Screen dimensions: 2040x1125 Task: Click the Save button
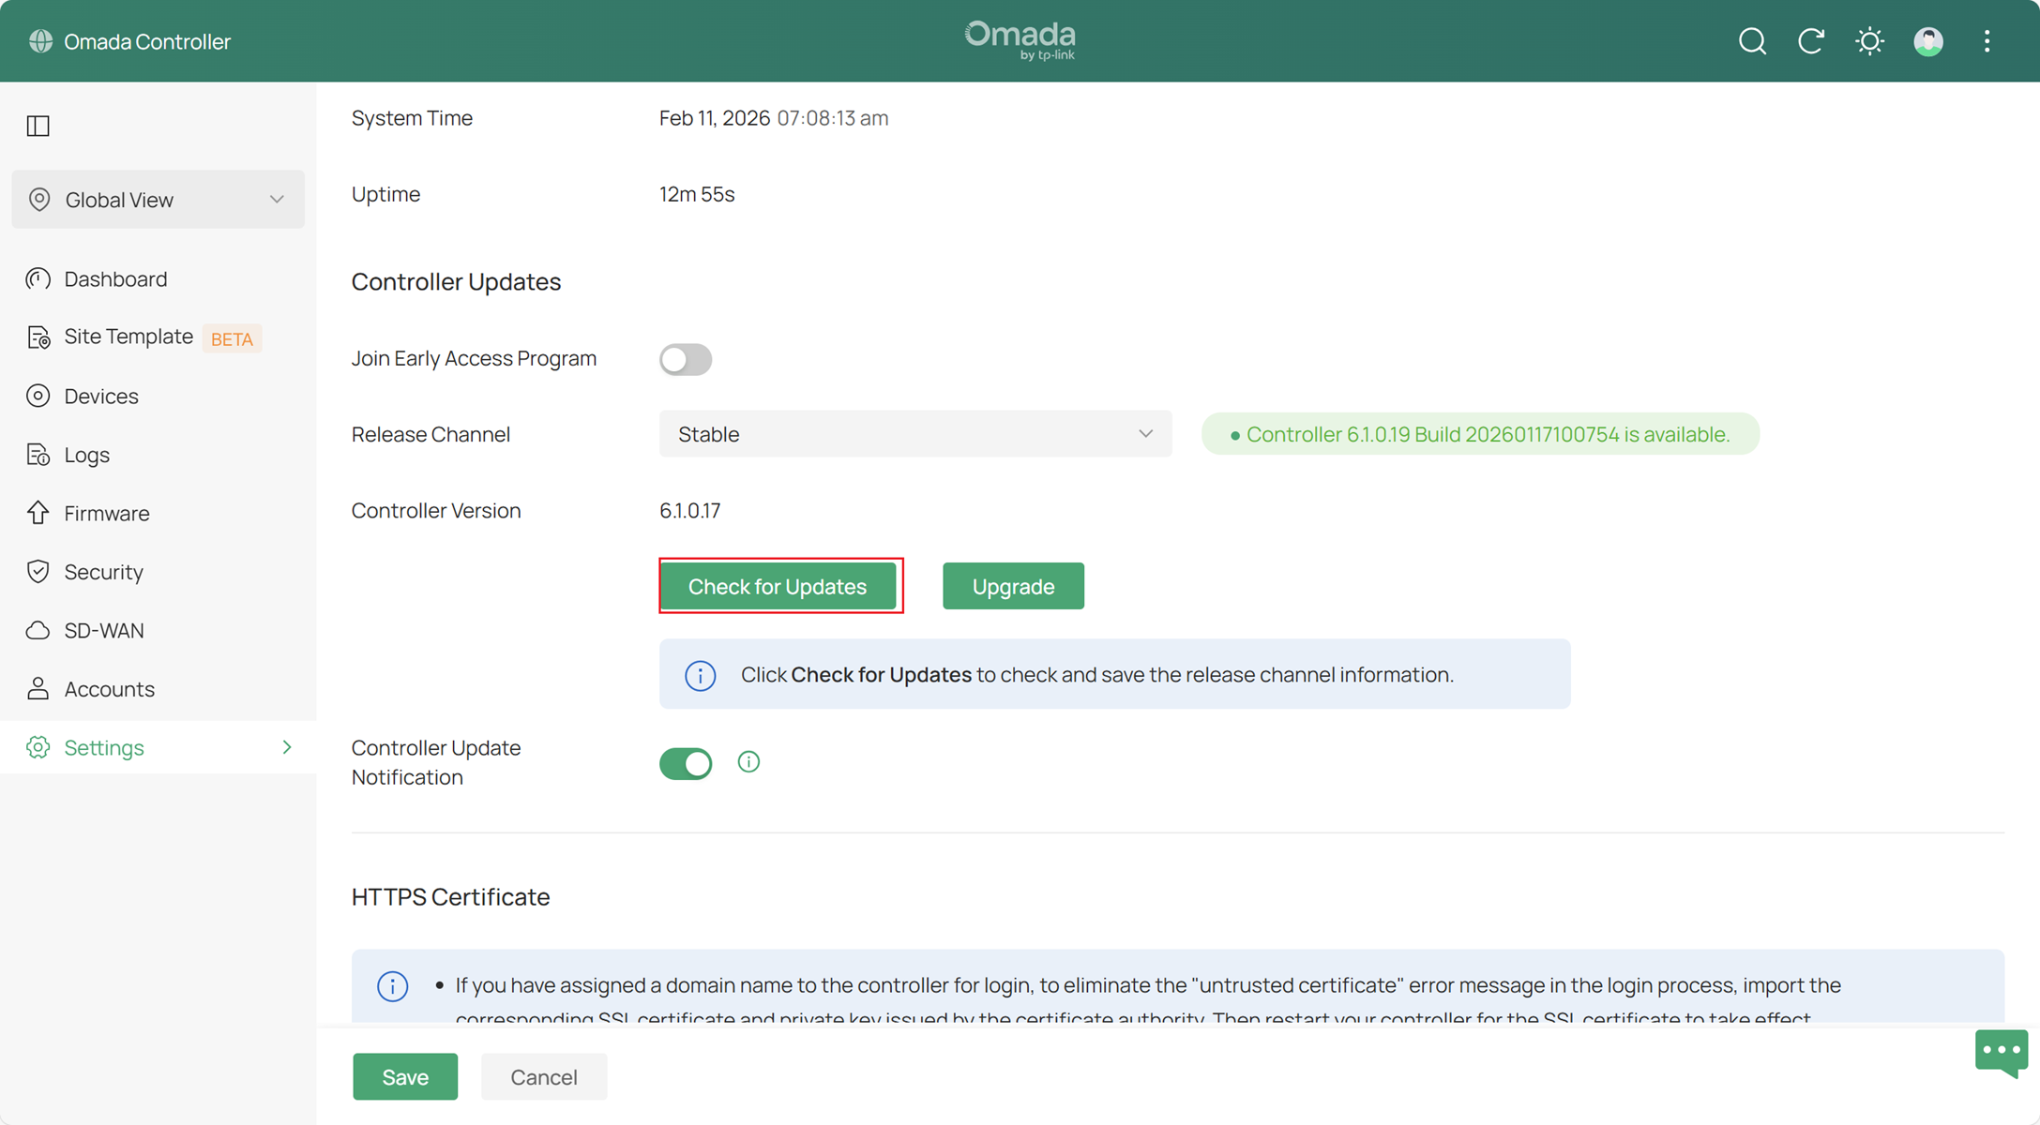[405, 1076]
